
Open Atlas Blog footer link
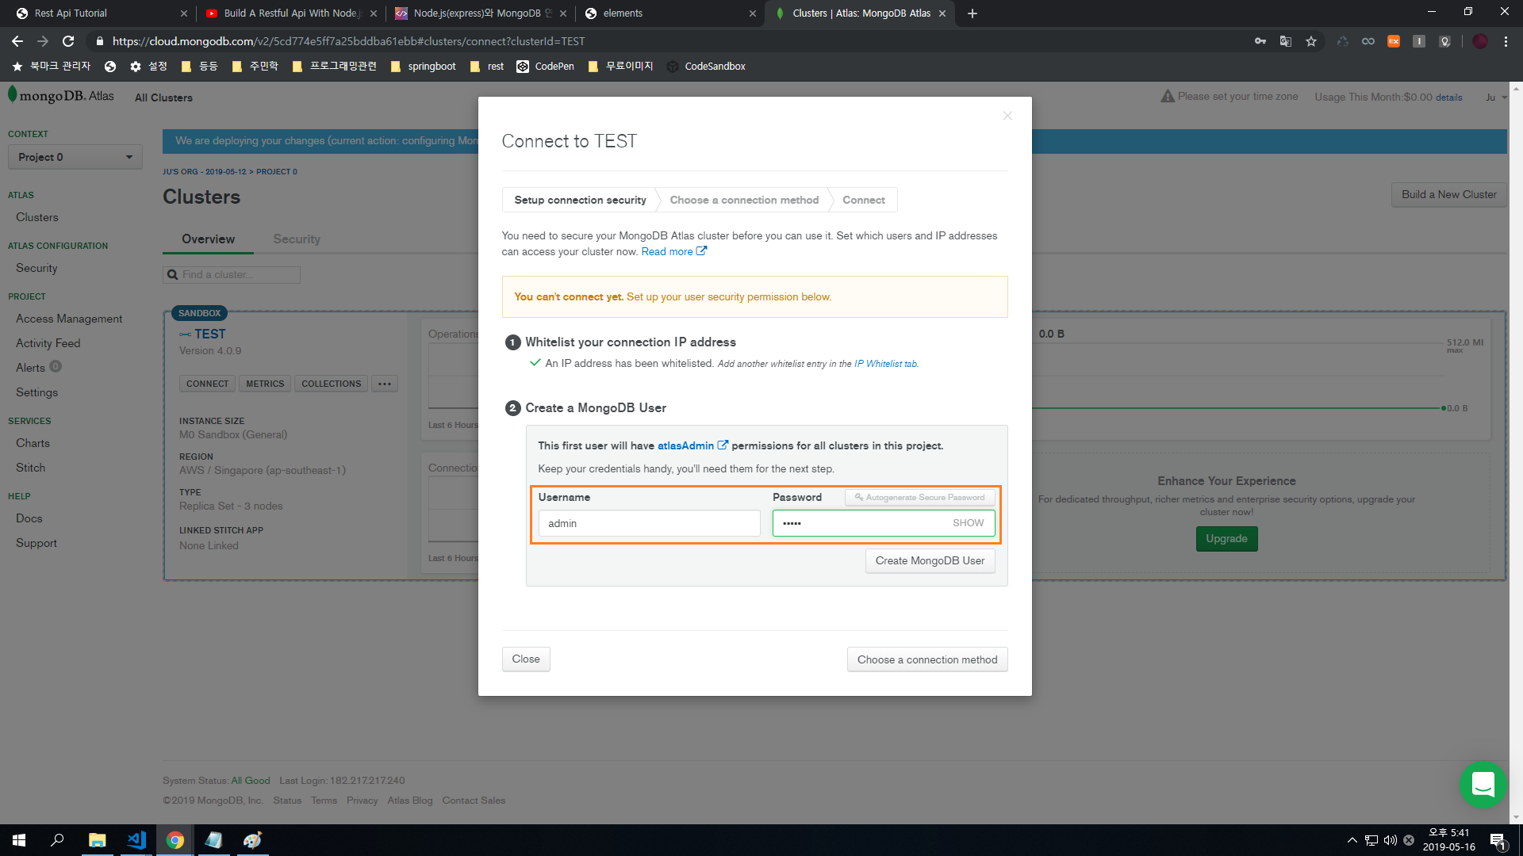[410, 801]
